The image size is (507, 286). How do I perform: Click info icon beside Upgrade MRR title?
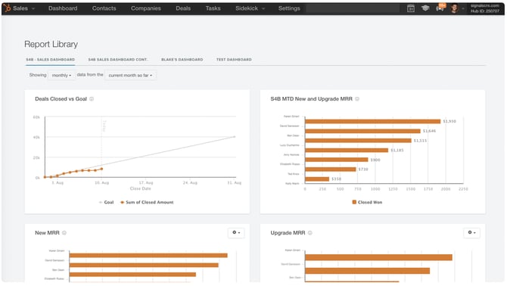309,233
